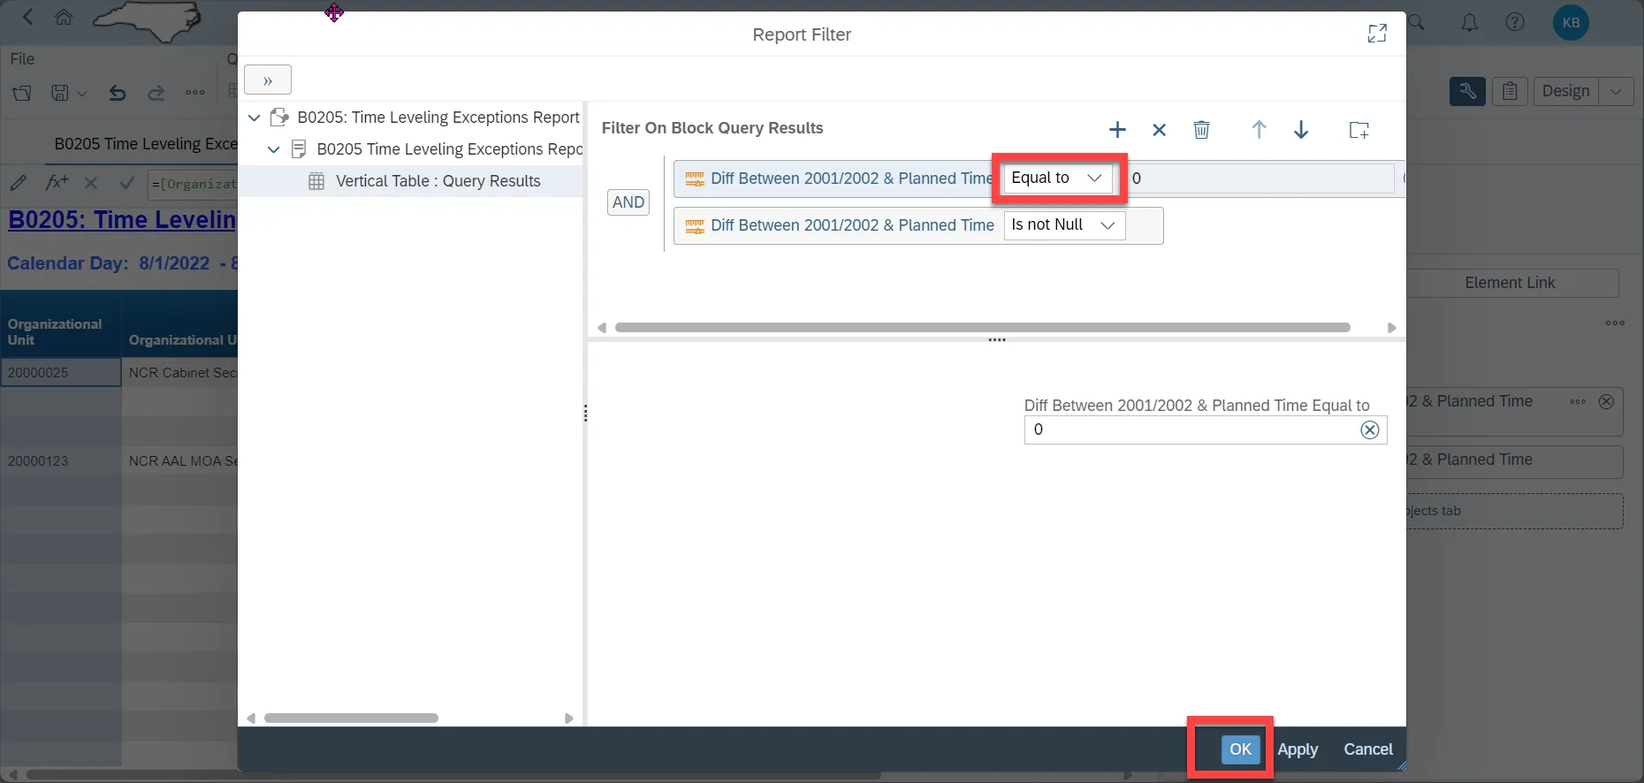
Task: Validate the formula with the checkmark icon
Action: click(126, 183)
